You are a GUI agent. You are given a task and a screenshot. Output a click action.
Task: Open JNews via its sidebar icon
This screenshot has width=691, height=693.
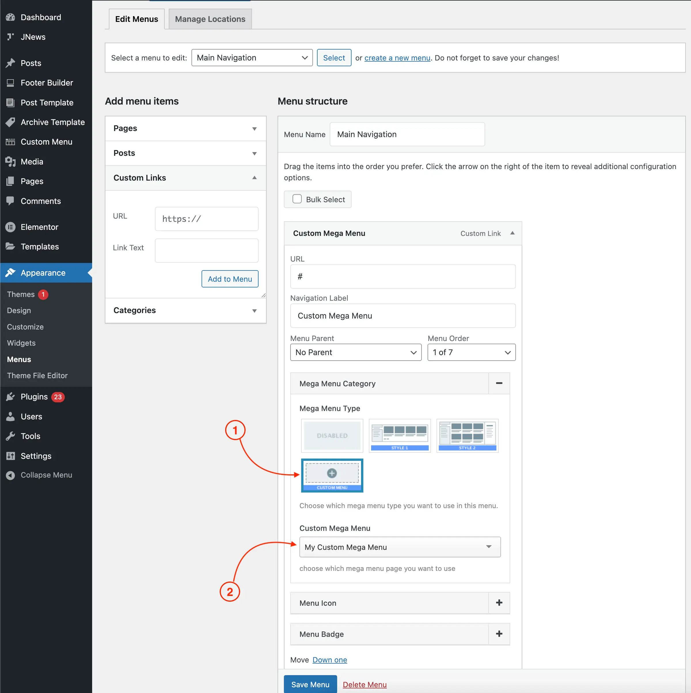[x=10, y=37]
